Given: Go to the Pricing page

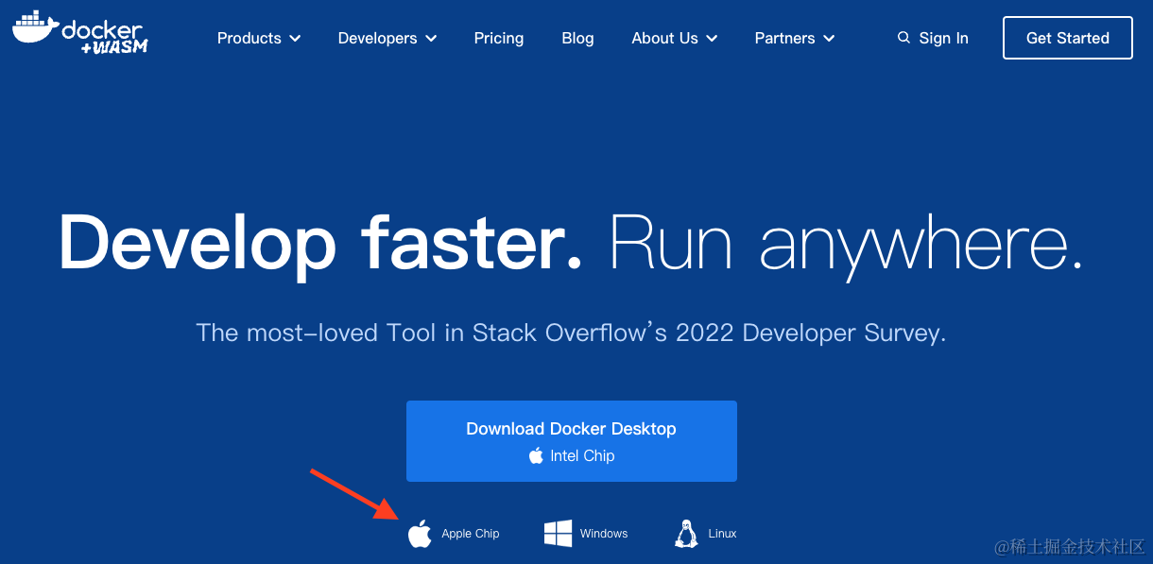Looking at the screenshot, I should pyautogui.click(x=499, y=38).
